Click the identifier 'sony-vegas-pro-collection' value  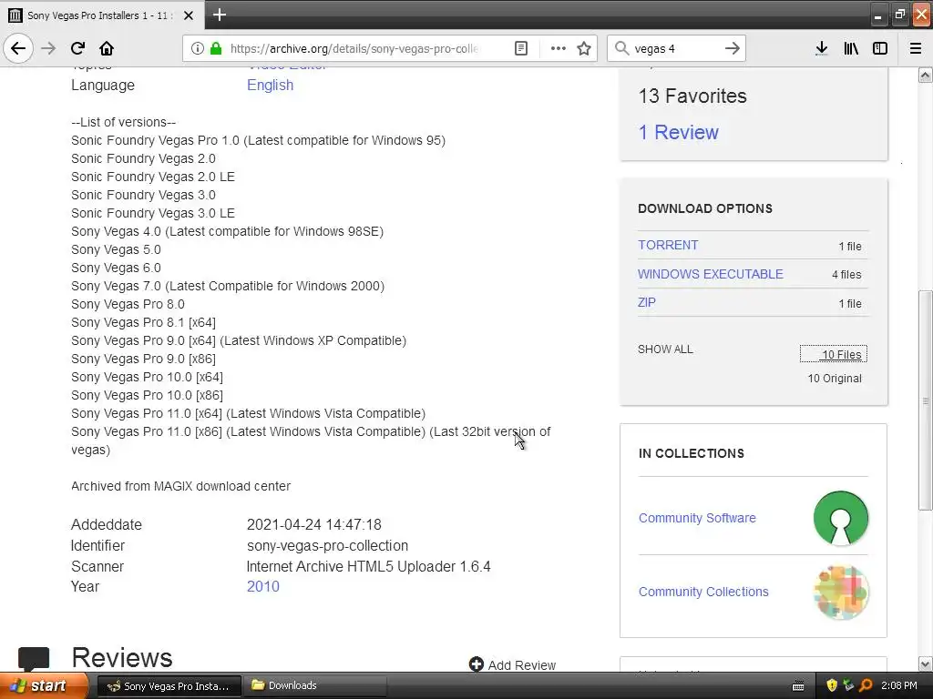point(327,545)
